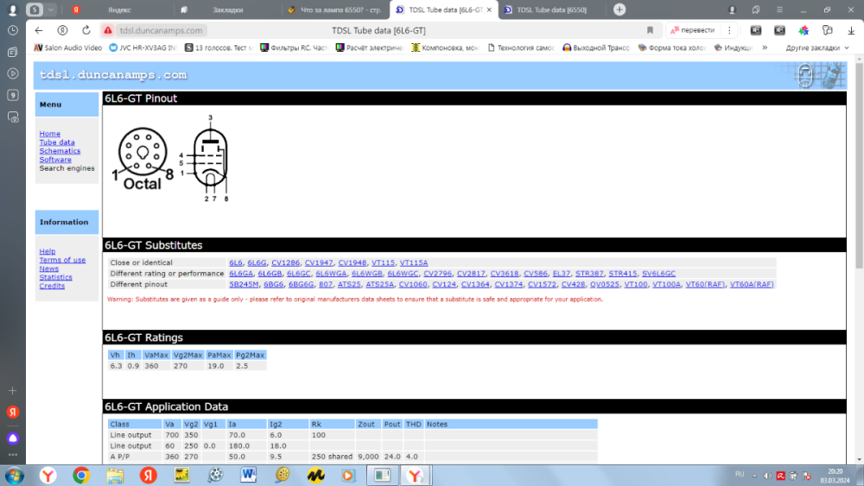Open the "Salon Audio Video" bookmark

tap(67, 47)
